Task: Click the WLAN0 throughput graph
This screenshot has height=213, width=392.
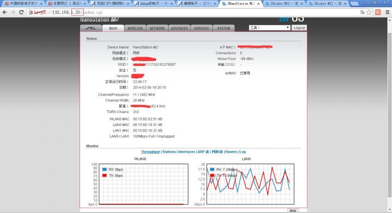Action: 144,184
